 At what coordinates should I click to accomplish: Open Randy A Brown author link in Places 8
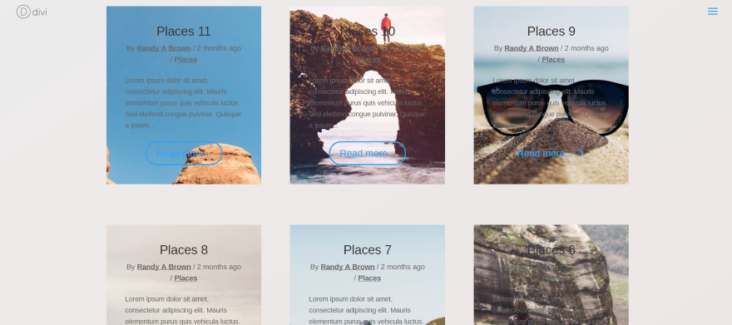click(x=164, y=267)
